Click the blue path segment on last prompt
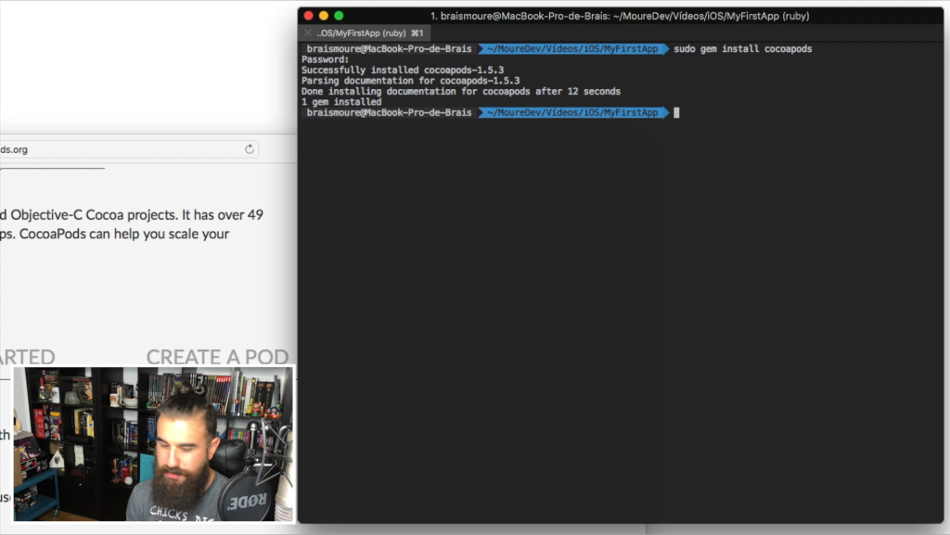 point(571,112)
